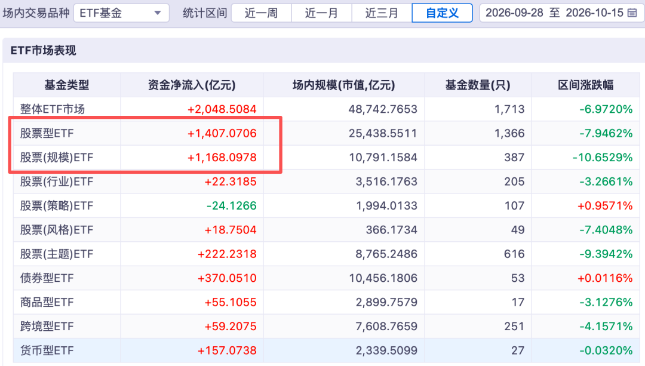Select the 跨境型ETF row label
Image resolution: width=645 pixels, height=366 pixels.
(47, 327)
